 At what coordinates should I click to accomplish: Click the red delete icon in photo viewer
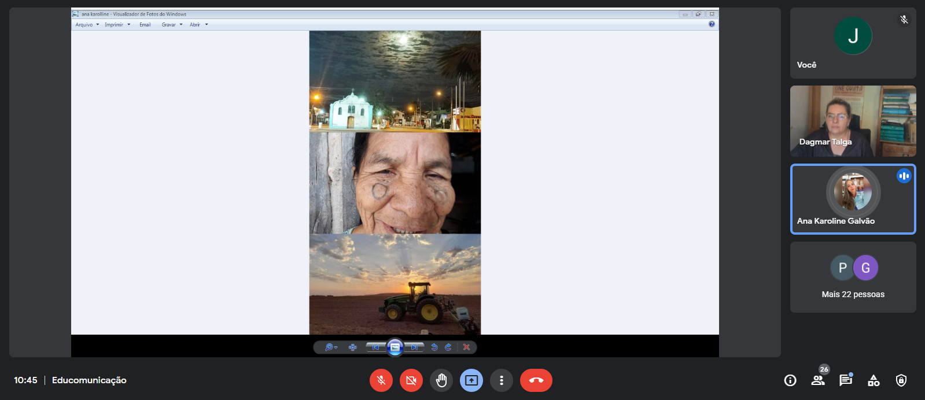466,347
